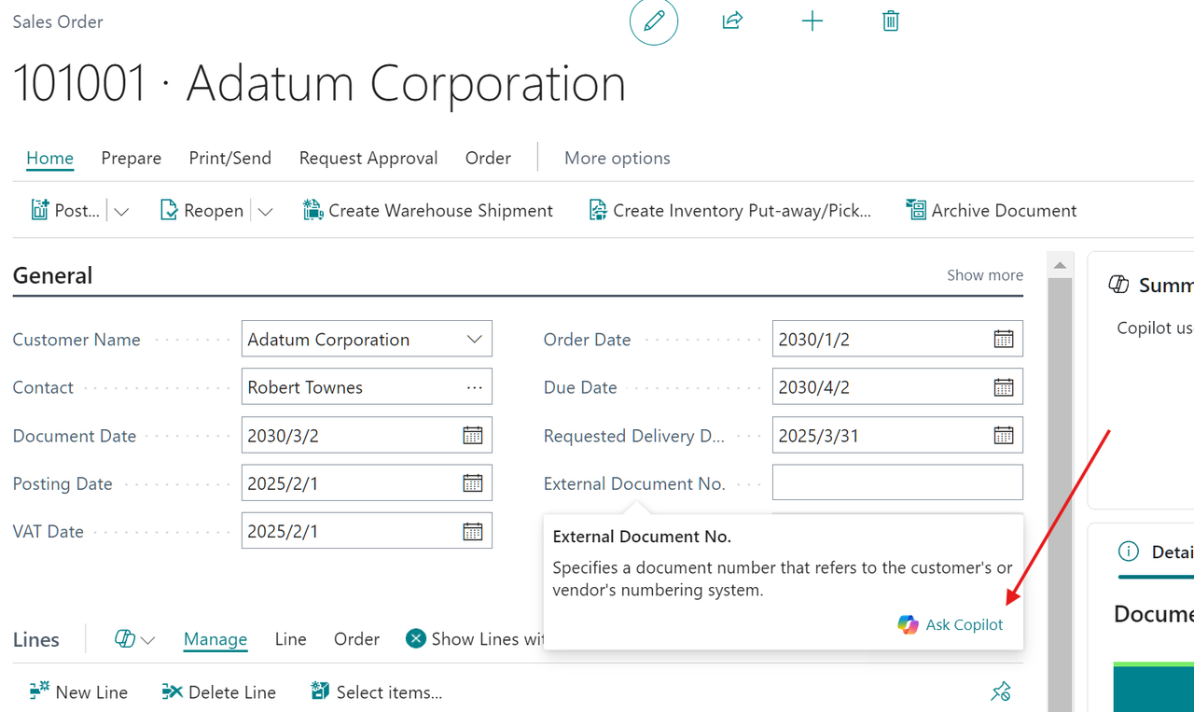Open the Line tab in Lines
Viewport: 1194px width, 712px height.
(291, 638)
